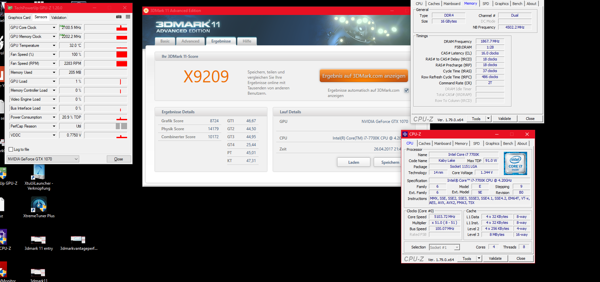This screenshot has height=282, width=600.
Task: Expand Fan Speed (%) sensor dropdown
Action: [x=54, y=54]
